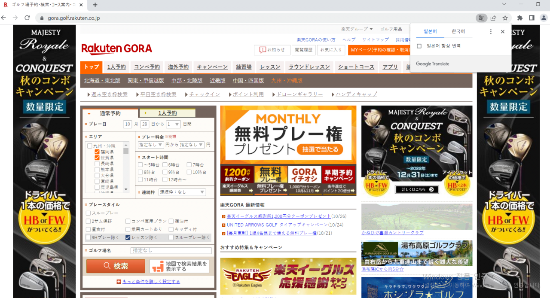Viewport: 550px width, 298px height.
Task: Click the play date month input field
Action: coord(128,124)
